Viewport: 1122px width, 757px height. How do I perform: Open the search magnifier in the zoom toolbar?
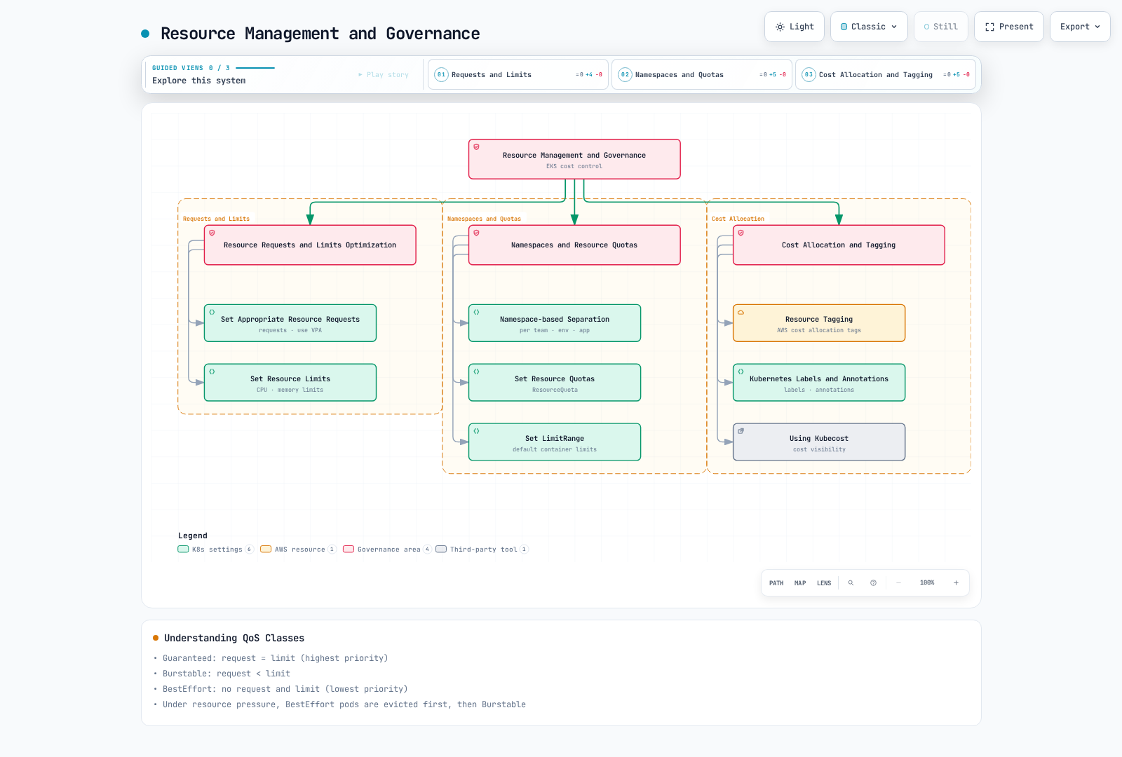click(851, 583)
